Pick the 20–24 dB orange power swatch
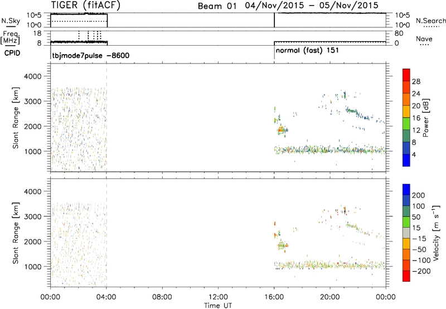The height and width of the screenshot is (309, 446). pyautogui.click(x=406, y=99)
